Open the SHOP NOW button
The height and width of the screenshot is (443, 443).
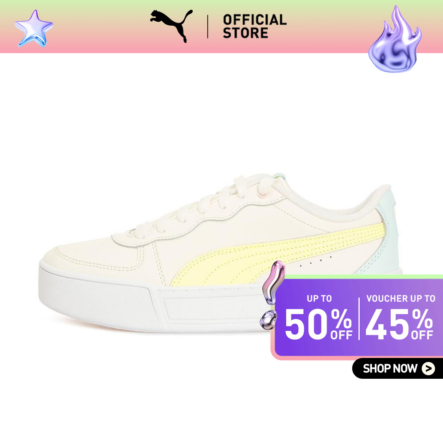pos(397,369)
